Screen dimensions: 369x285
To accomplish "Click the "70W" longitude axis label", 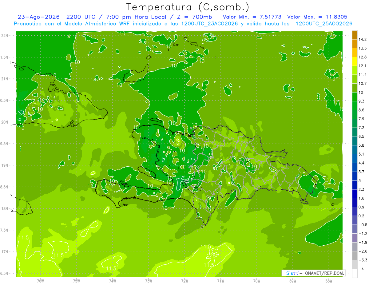I will (257, 281).
